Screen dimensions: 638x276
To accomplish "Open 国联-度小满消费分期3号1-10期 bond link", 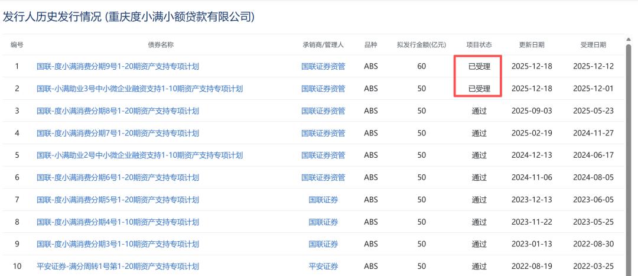I will tap(118, 244).
